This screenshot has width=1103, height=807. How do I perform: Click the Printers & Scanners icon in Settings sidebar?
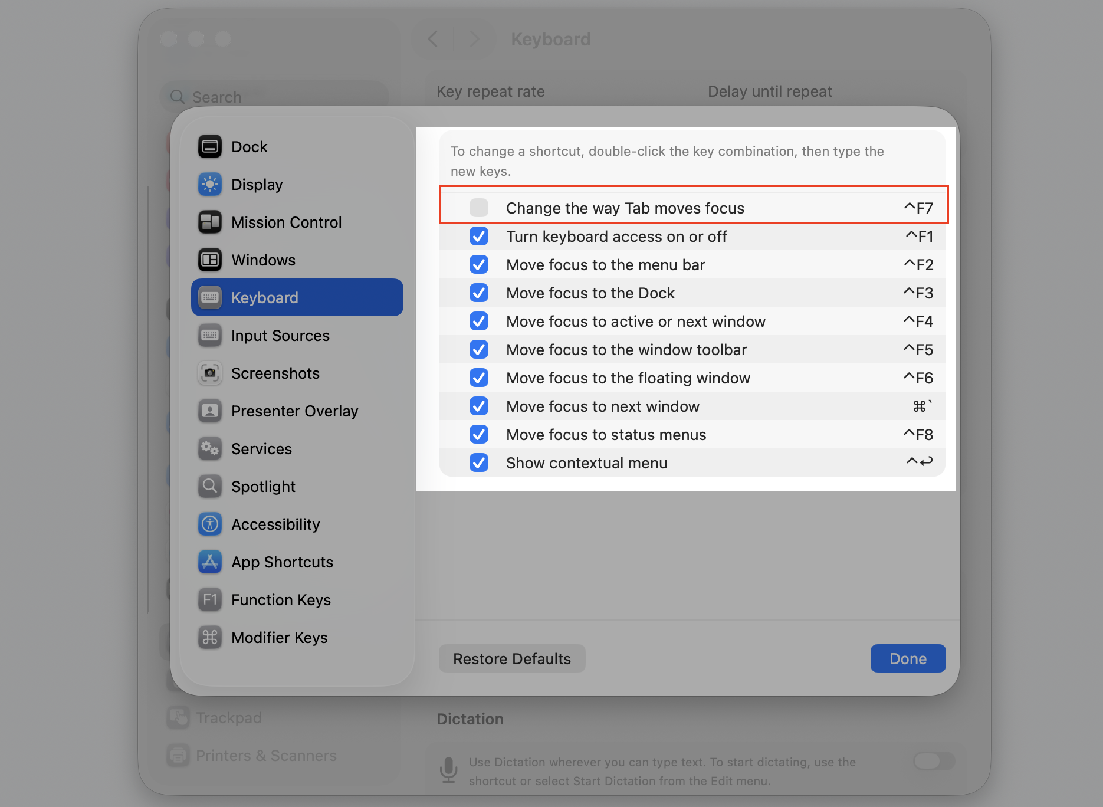[x=178, y=756]
